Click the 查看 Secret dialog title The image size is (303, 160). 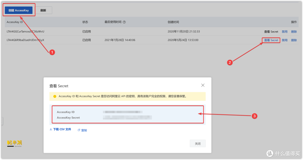click(59, 86)
